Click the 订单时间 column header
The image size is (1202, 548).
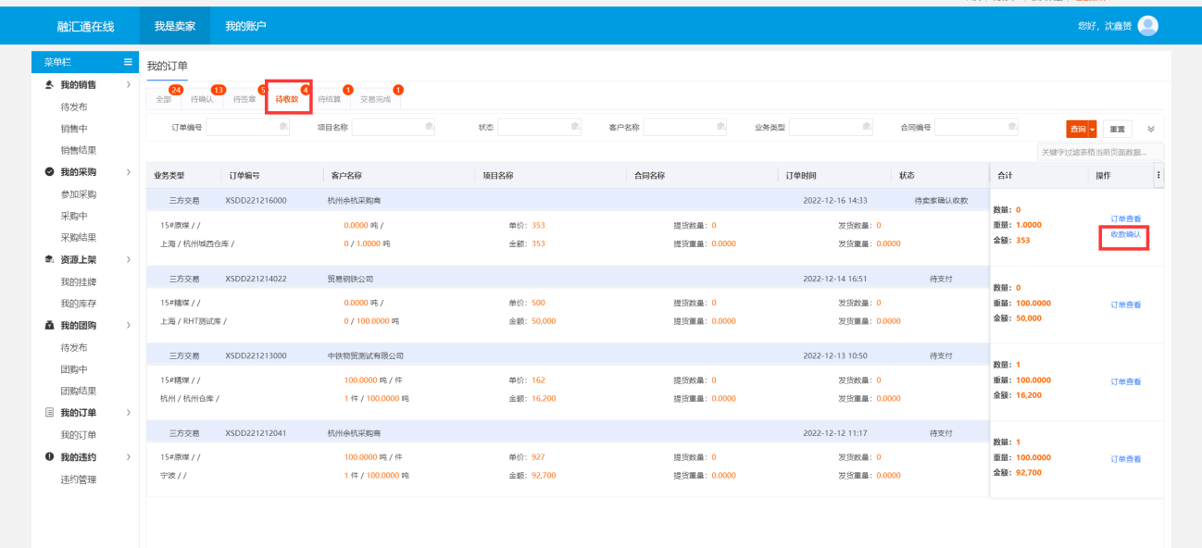pos(801,175)
